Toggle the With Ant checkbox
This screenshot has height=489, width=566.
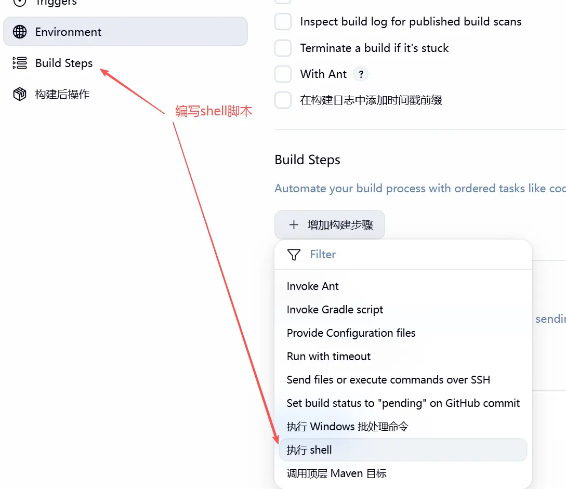pos(283,74)
